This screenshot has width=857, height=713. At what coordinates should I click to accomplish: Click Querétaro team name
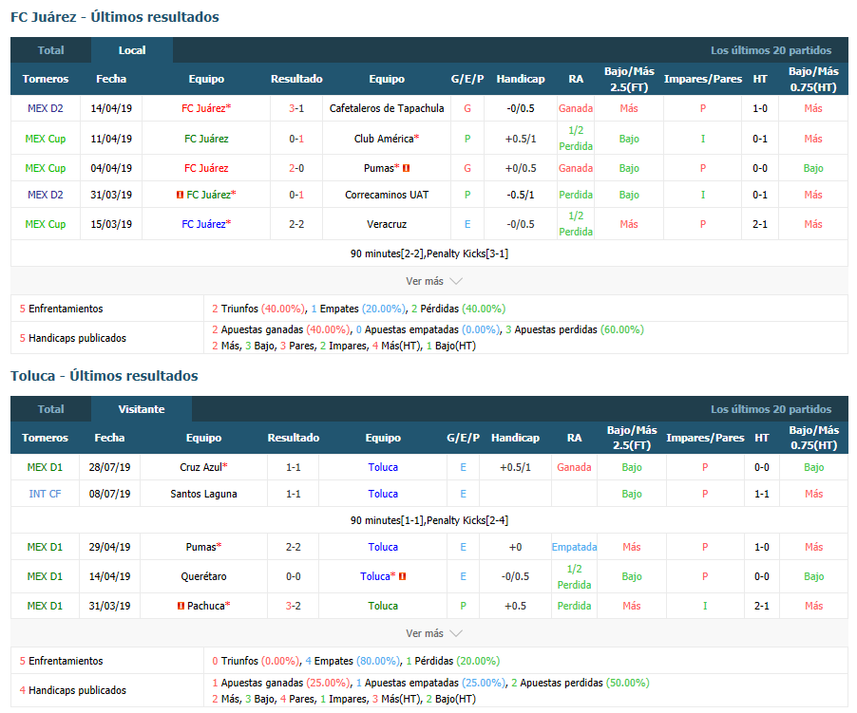coord(203,576)
